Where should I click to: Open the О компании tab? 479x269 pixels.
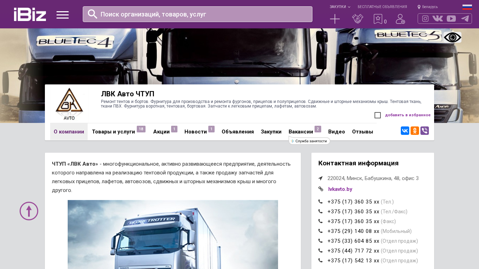click(x=69, y=132)
